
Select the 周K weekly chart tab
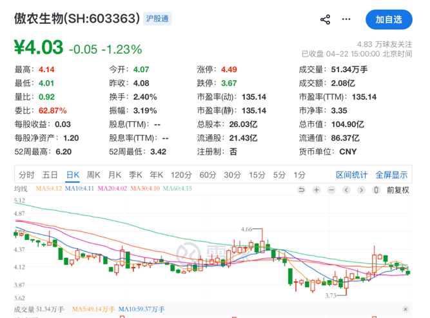93,175
